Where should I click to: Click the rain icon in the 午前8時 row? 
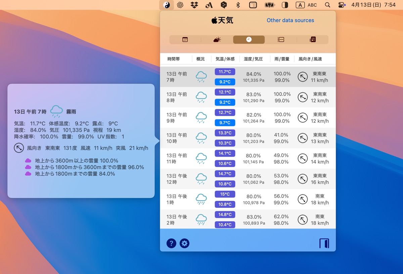click(x=201, y=97)
